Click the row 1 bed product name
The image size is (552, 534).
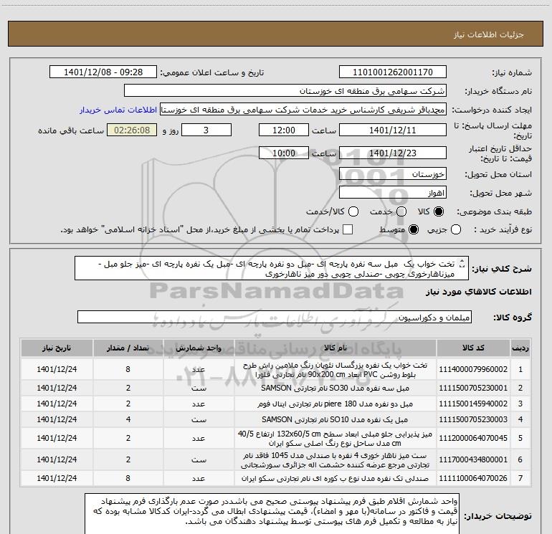(336, 370)
